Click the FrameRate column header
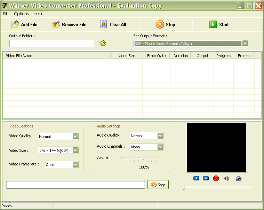The width and height of the screenshot is (264, 210). tap(156, 56)
